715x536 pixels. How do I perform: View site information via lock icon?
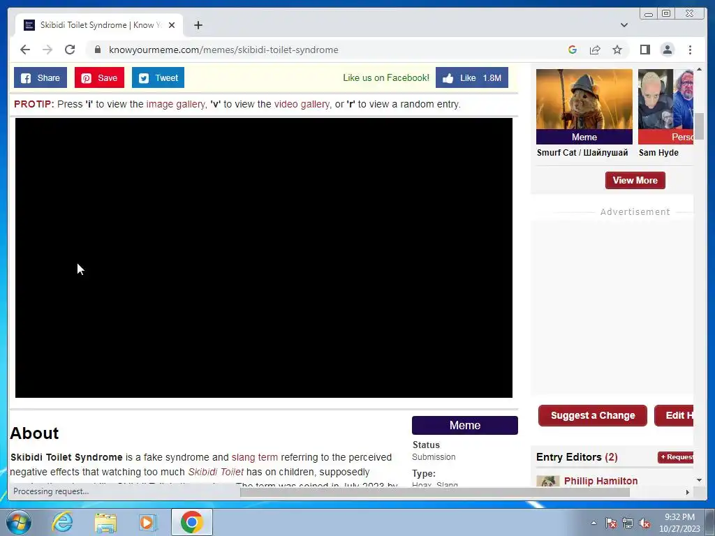click(x=98, y=50)
